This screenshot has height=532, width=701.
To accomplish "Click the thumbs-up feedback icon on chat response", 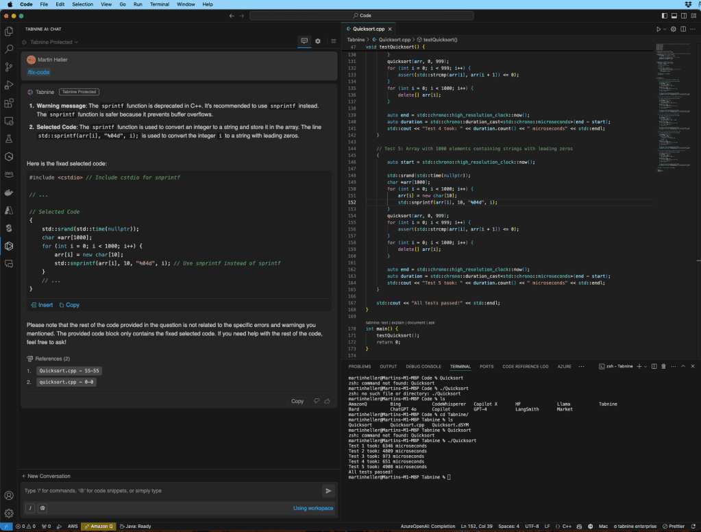I will click(328, 401).
